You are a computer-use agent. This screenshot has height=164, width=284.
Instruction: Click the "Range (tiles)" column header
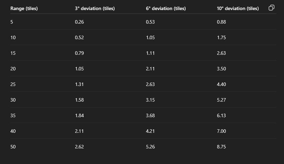pos(24,8)
